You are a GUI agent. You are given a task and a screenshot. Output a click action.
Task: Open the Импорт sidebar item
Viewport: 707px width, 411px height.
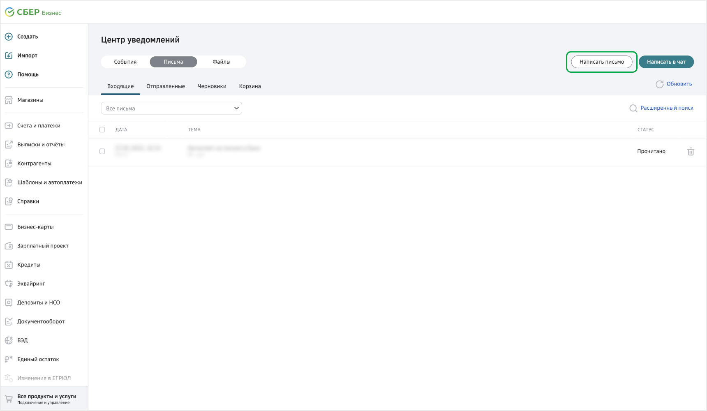tap(27, 55)
